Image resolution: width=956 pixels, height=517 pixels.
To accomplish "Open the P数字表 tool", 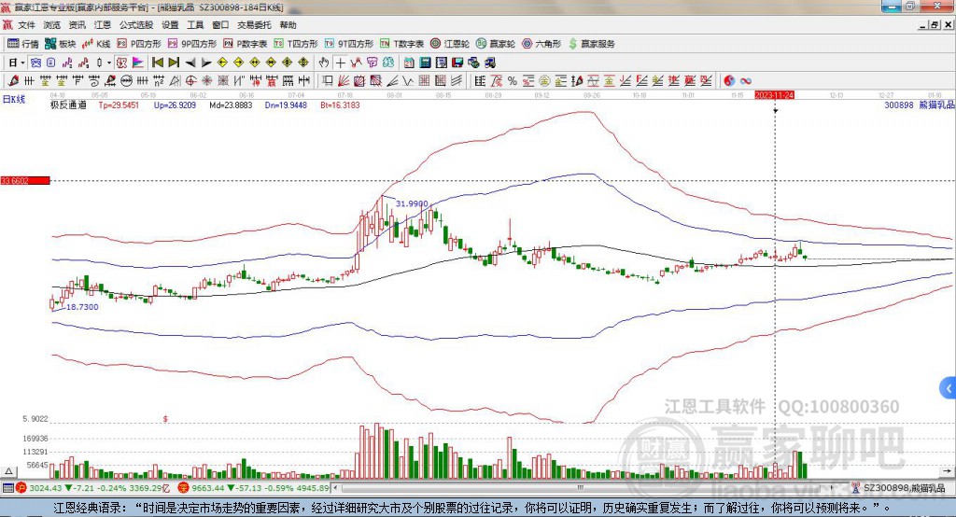I will point(246,44).
